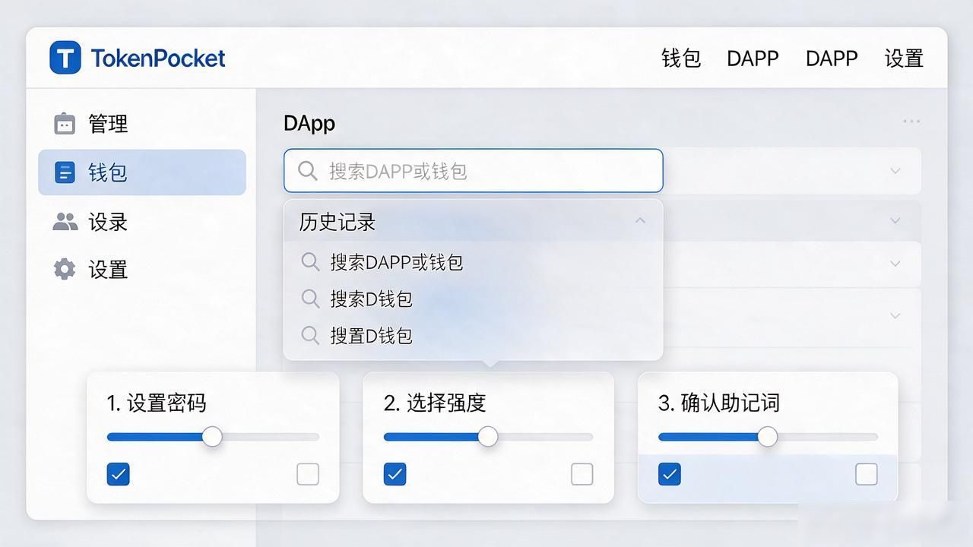Open 设置 in the top navigation
Image resolution: width=973 pixels, height=547 pixels.
[904, 58]
